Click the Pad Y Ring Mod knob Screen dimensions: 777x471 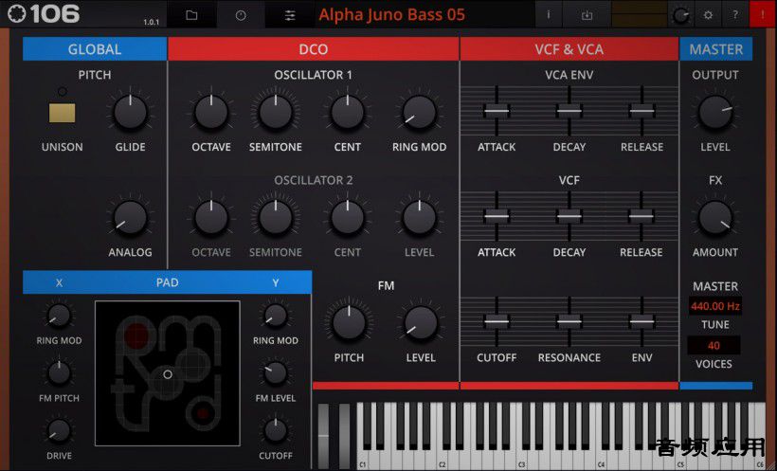[x=276, y=316]
